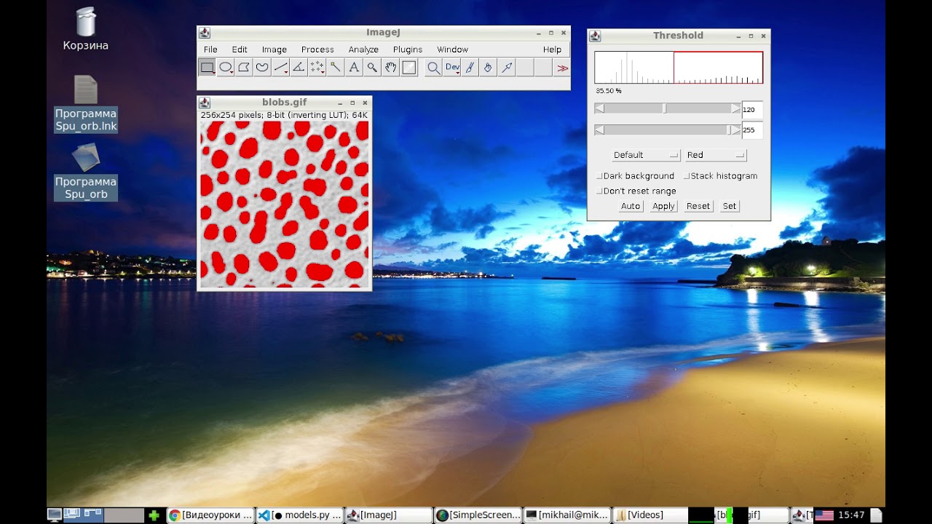Select the Freehand selection tool
The width and height of the screenshot is (932, 524).
click(262, 68)
